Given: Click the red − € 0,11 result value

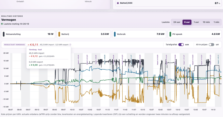Looking at the screenshot, I should 33,45.
